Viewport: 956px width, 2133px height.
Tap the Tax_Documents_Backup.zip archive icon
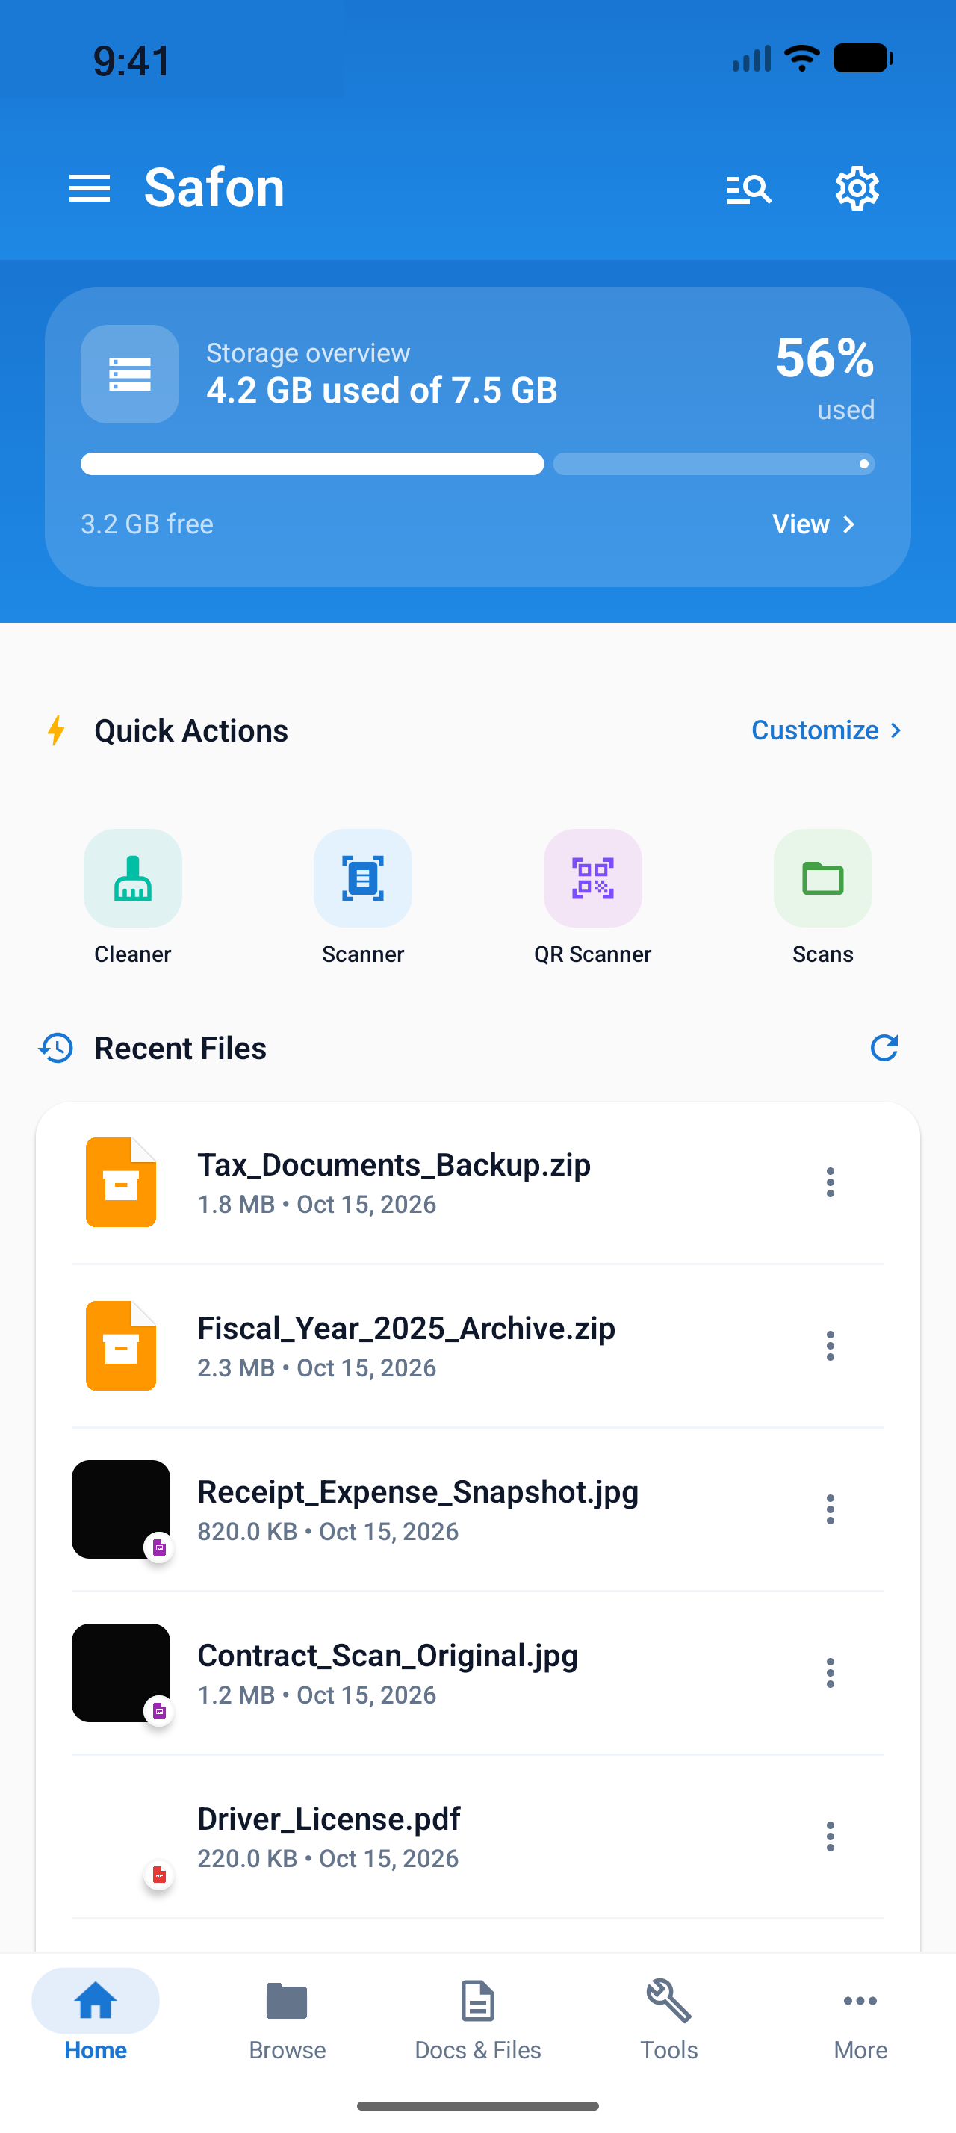coord(121,1182)
